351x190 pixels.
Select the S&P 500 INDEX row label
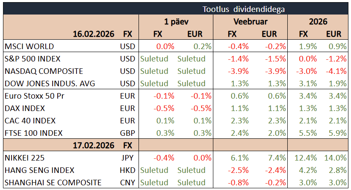pyautogui.click(x=32, y=59)
